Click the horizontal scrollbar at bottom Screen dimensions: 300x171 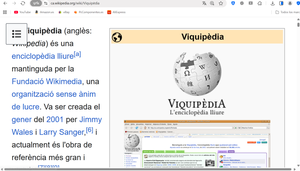tap(148, 169)
